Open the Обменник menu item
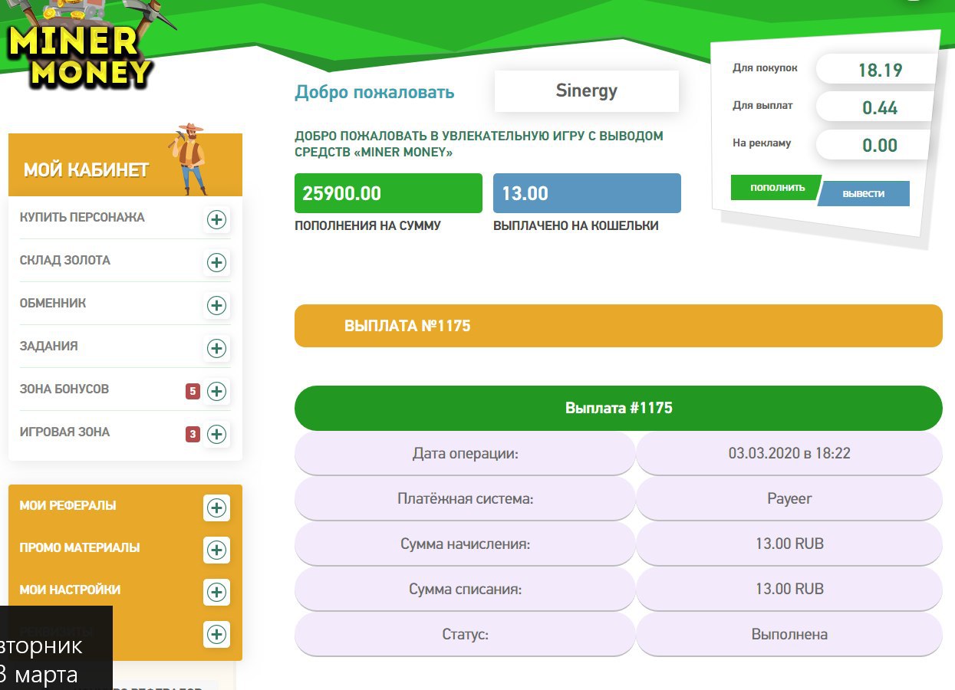This screenshot has width=955, height=690. click(53, 303)
